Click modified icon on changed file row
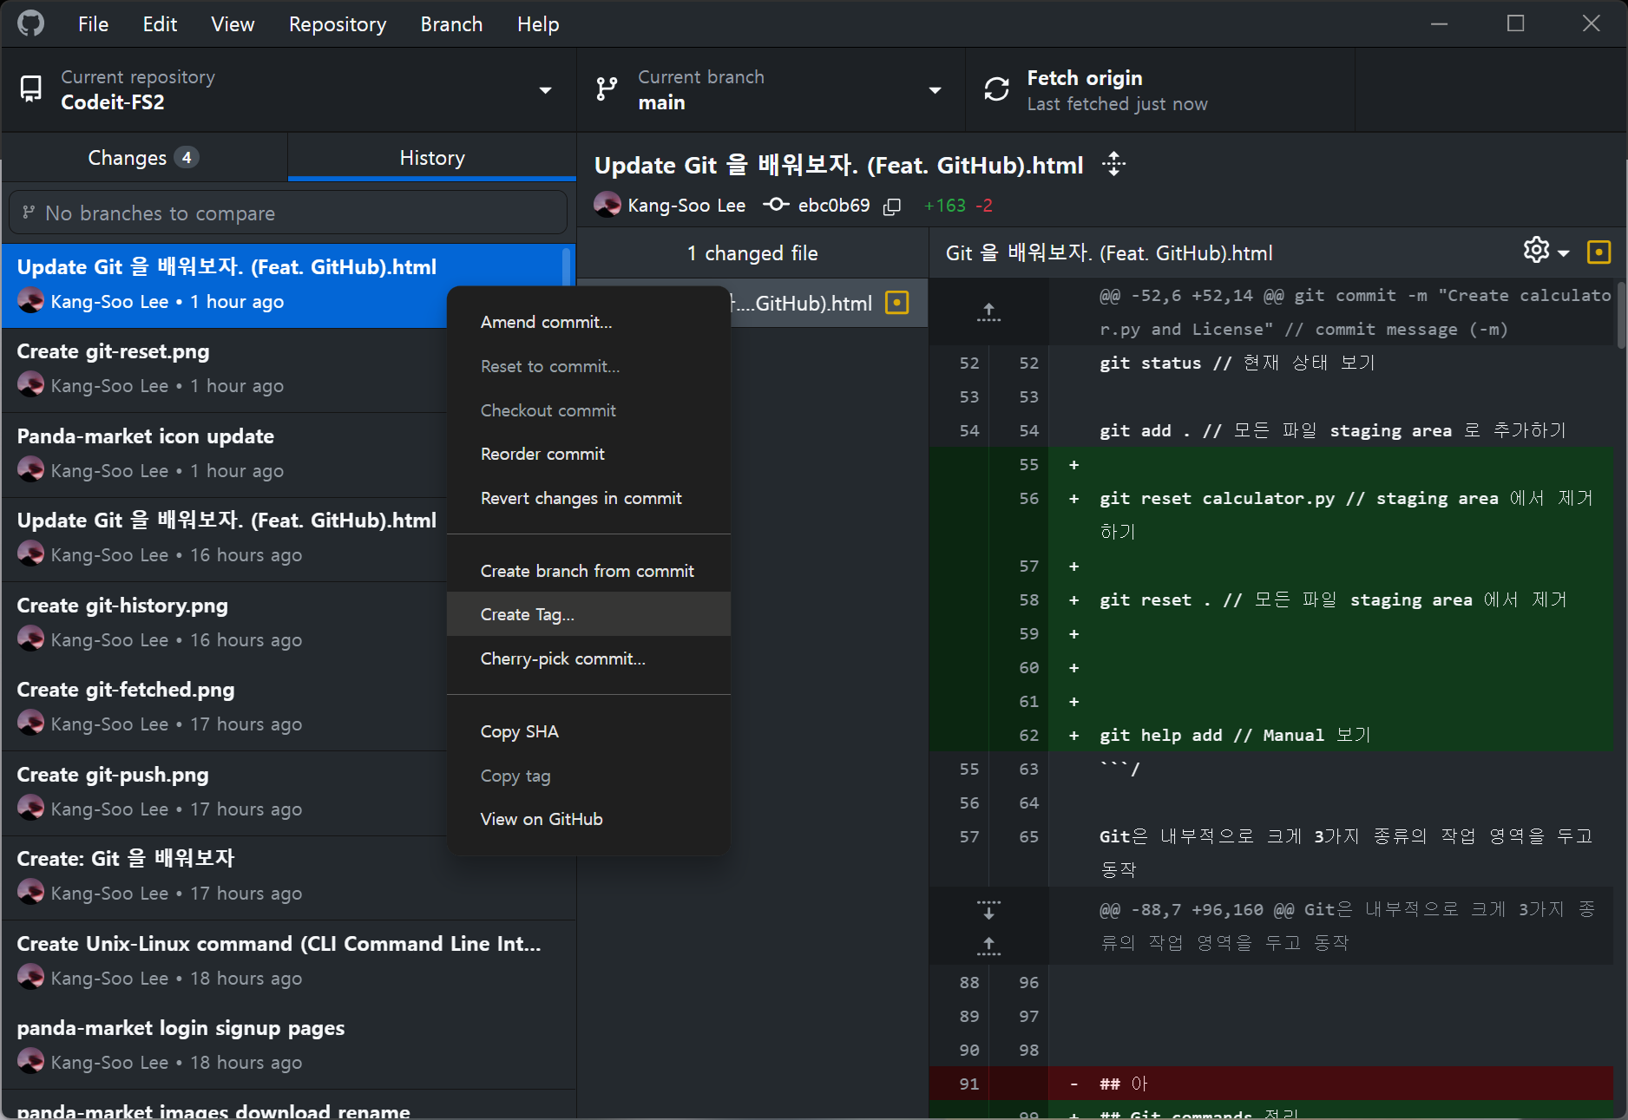 coord(896,303)
